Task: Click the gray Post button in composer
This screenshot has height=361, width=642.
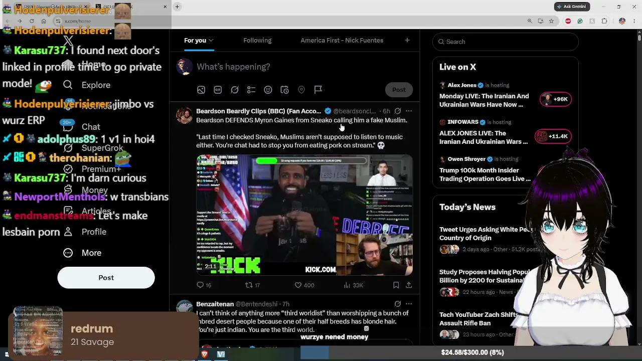Action: [399, 90]
